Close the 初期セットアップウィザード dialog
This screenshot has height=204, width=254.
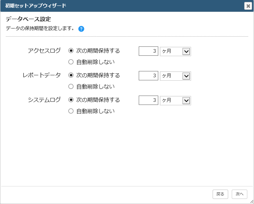pyautogui.click(x=248, y=6)
